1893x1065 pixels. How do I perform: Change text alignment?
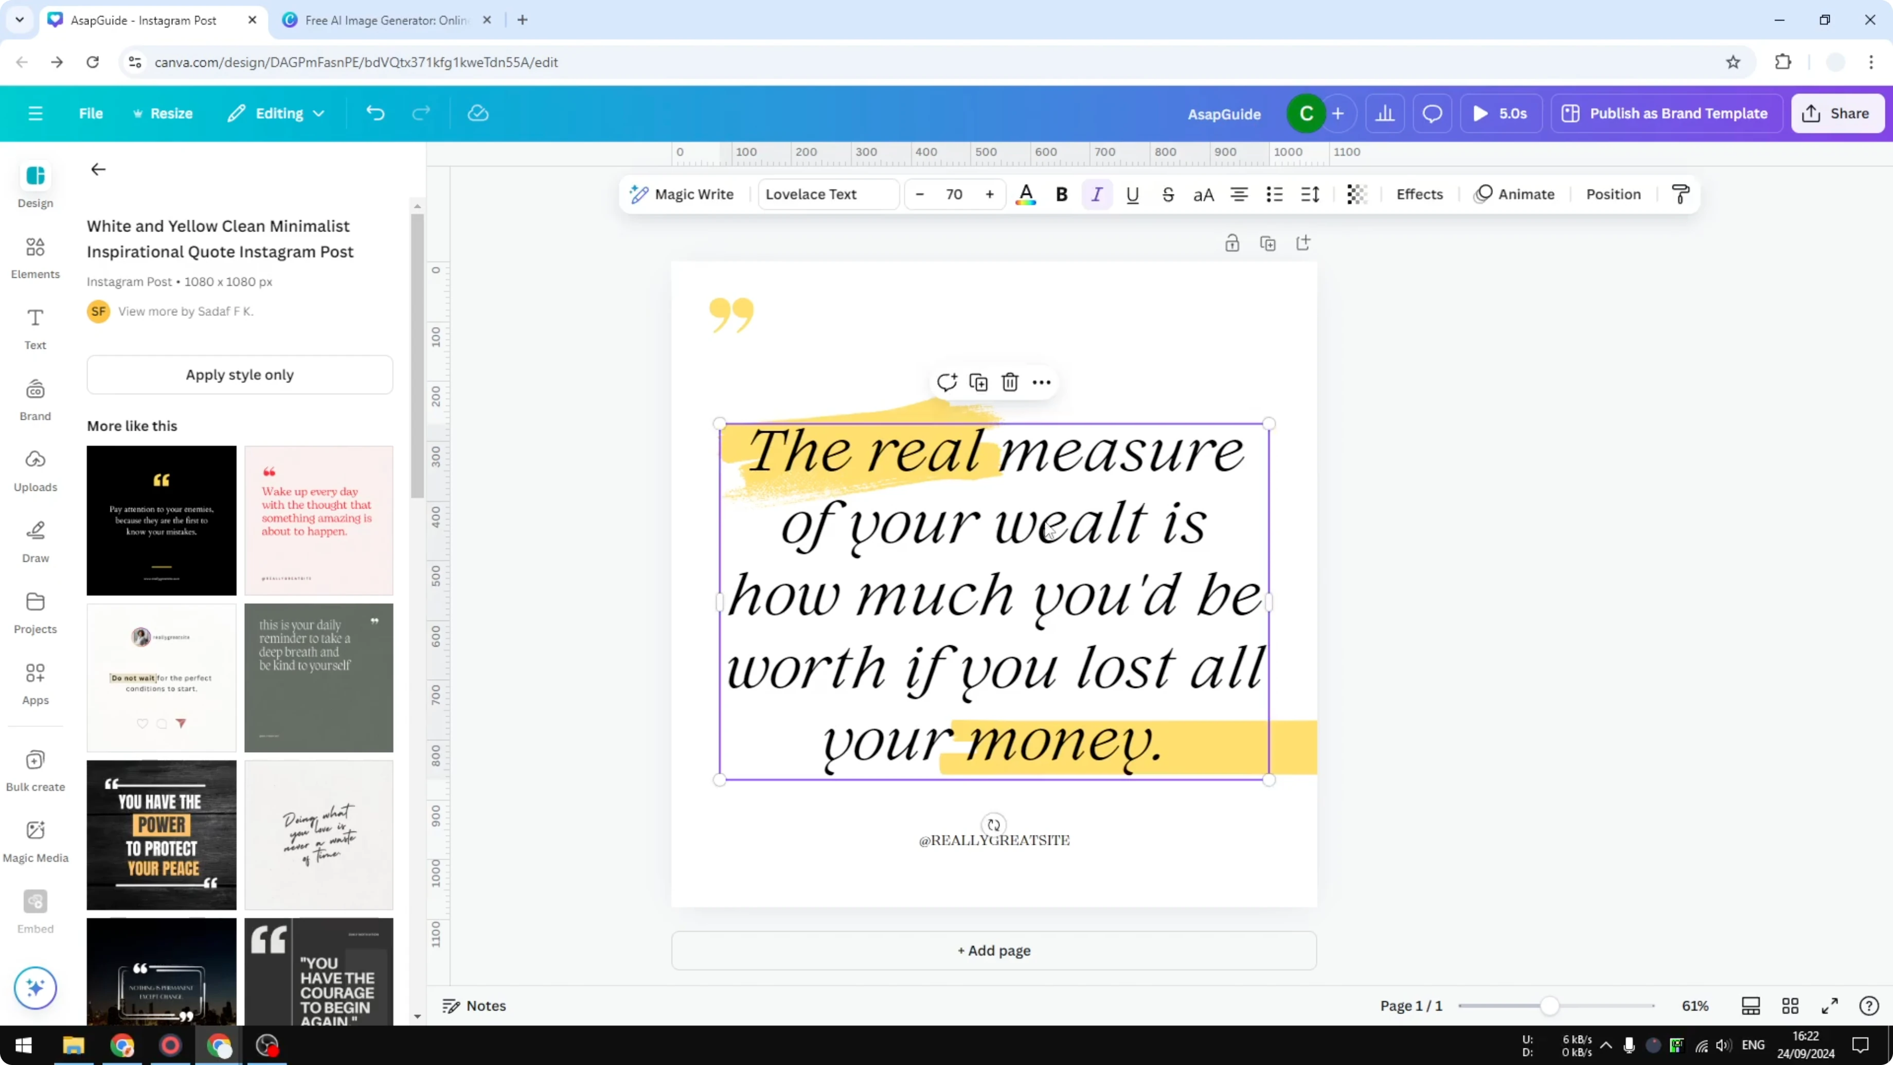point(1239,195)
